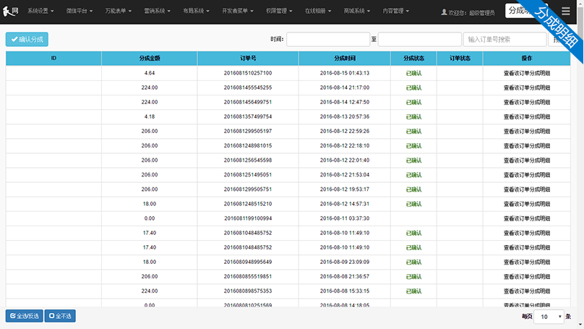Click 全不选 to deselect all

[x=60, y=316]
